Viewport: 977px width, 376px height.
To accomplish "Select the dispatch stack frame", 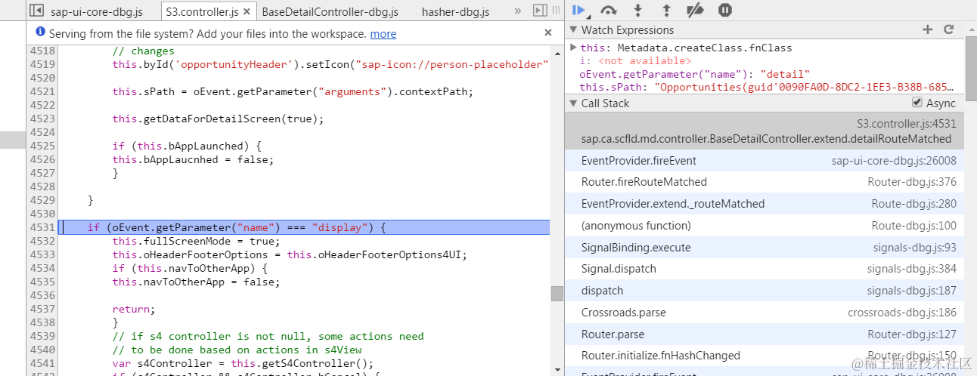I will point(765,291).
